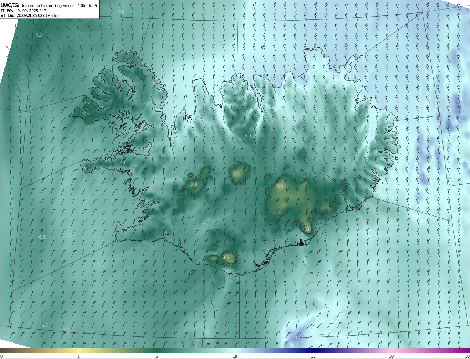The image size is (470, 359).
Task: Select the 4.7 value on Westfjords
Action: pos(87,103)
